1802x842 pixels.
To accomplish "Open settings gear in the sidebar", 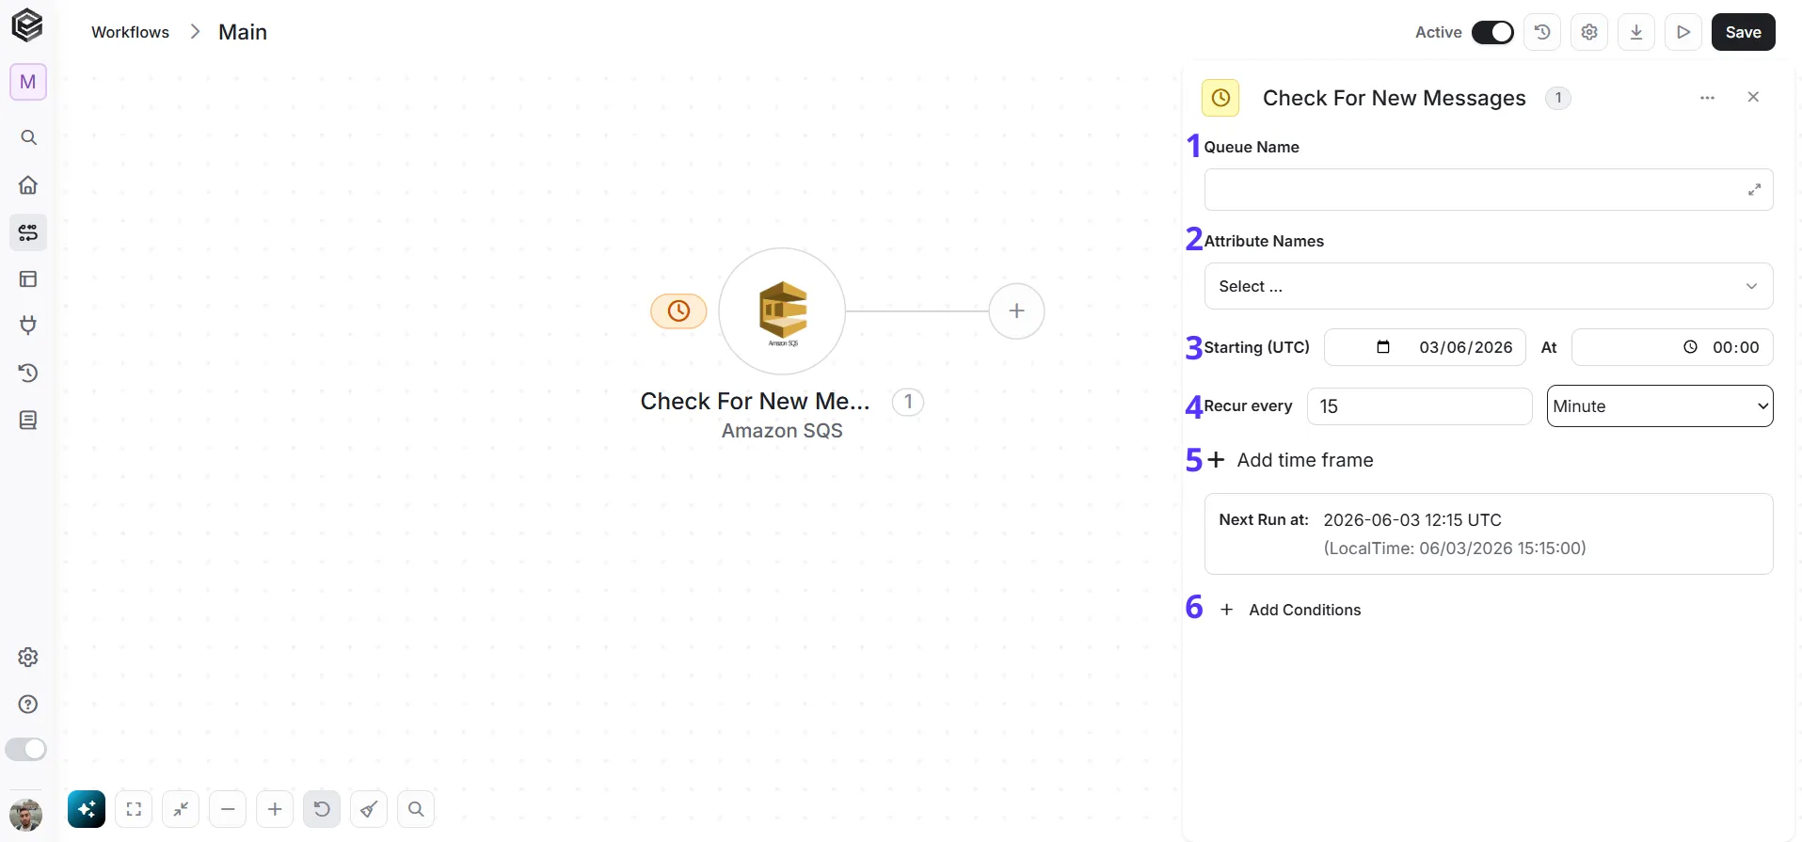I will coord(28,657).
